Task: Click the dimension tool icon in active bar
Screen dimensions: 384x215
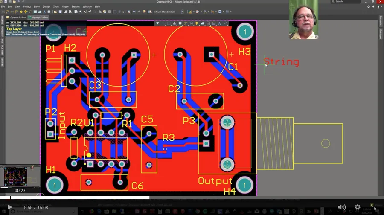Action: tap(214, 23)
